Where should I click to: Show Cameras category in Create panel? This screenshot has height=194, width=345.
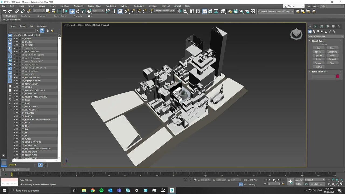(322, 32)
